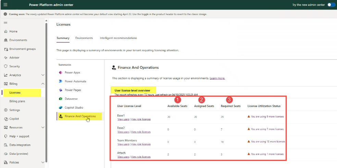Viewport: 337px width, 168px height.
Task: Click the Help + support headset icon
Action: pos(6,136)
